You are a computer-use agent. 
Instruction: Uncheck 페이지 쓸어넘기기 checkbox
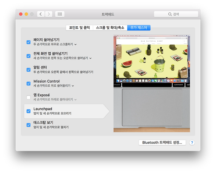tap(28, 42)
